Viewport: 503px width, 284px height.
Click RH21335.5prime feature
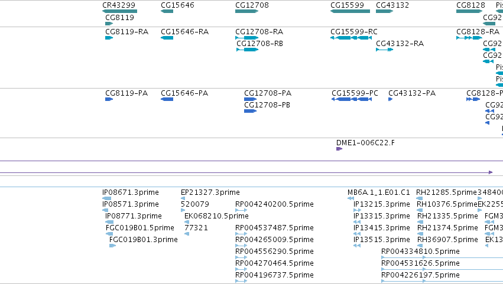coord(420,222)
